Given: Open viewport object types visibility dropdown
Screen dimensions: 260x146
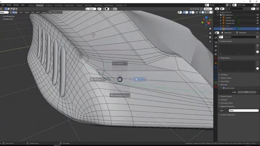Looking at the screenshot, I should pos(180,13).
